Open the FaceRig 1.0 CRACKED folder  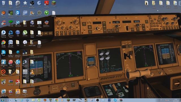tap(11, 54)
